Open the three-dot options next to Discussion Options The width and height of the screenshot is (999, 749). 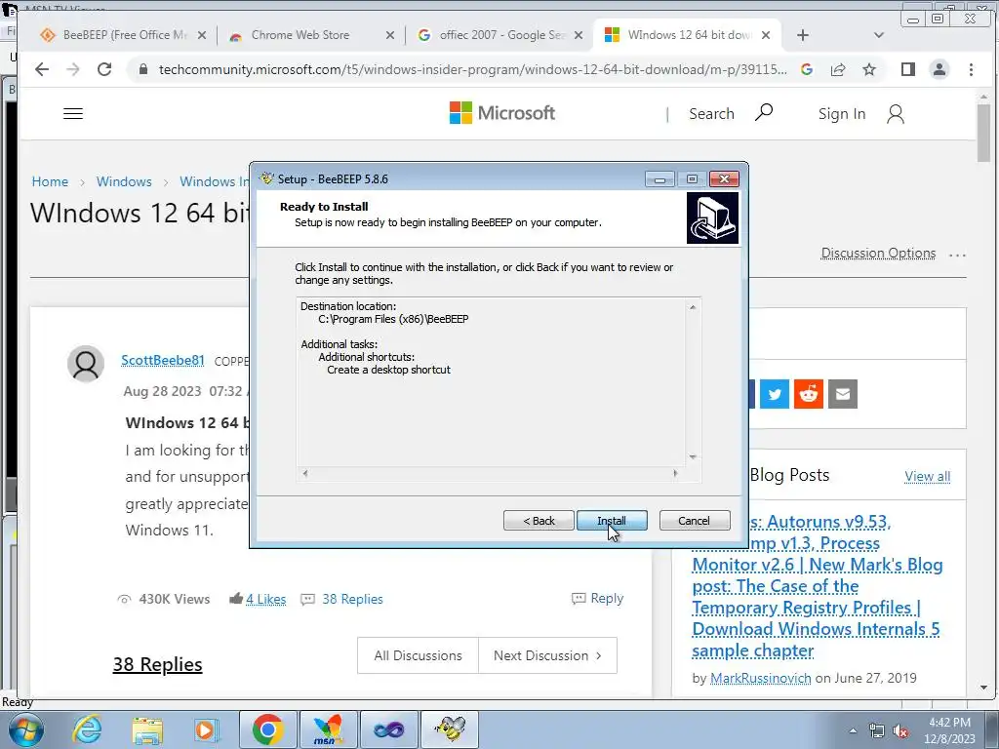click(957, 255)
